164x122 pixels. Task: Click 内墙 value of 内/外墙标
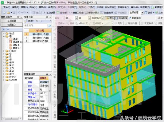pos(44,104)
